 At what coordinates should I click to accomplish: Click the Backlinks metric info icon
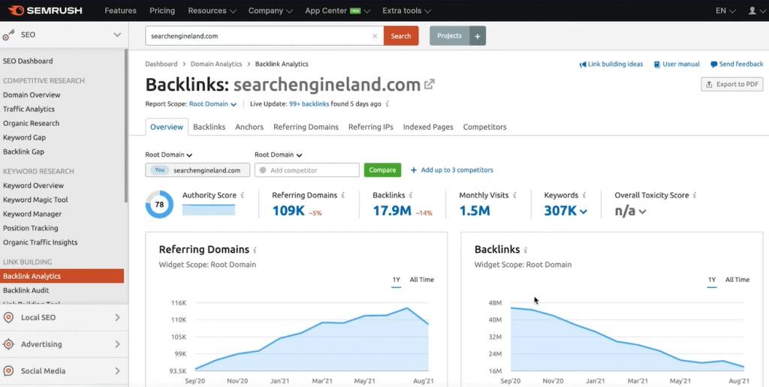click(411, 195)
